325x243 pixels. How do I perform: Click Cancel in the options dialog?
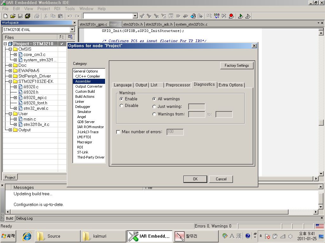point(221,179)
